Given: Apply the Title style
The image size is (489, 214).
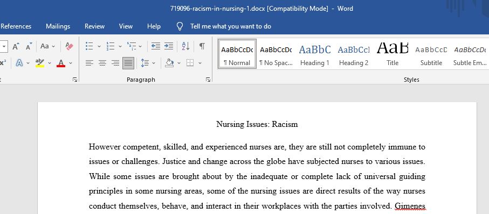Looking at the screenshot, I should pos(392,54).
